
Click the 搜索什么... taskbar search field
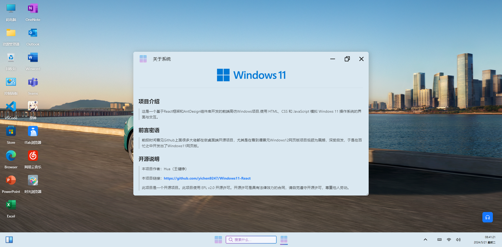pyautogui.click(x=251, y=240)
